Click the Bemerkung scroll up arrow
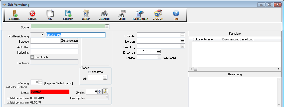 tap(279, 79)
